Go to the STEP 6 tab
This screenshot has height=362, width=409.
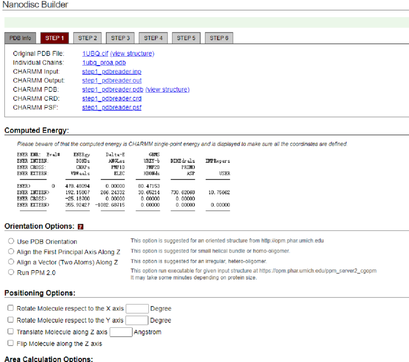click(219, 38)
